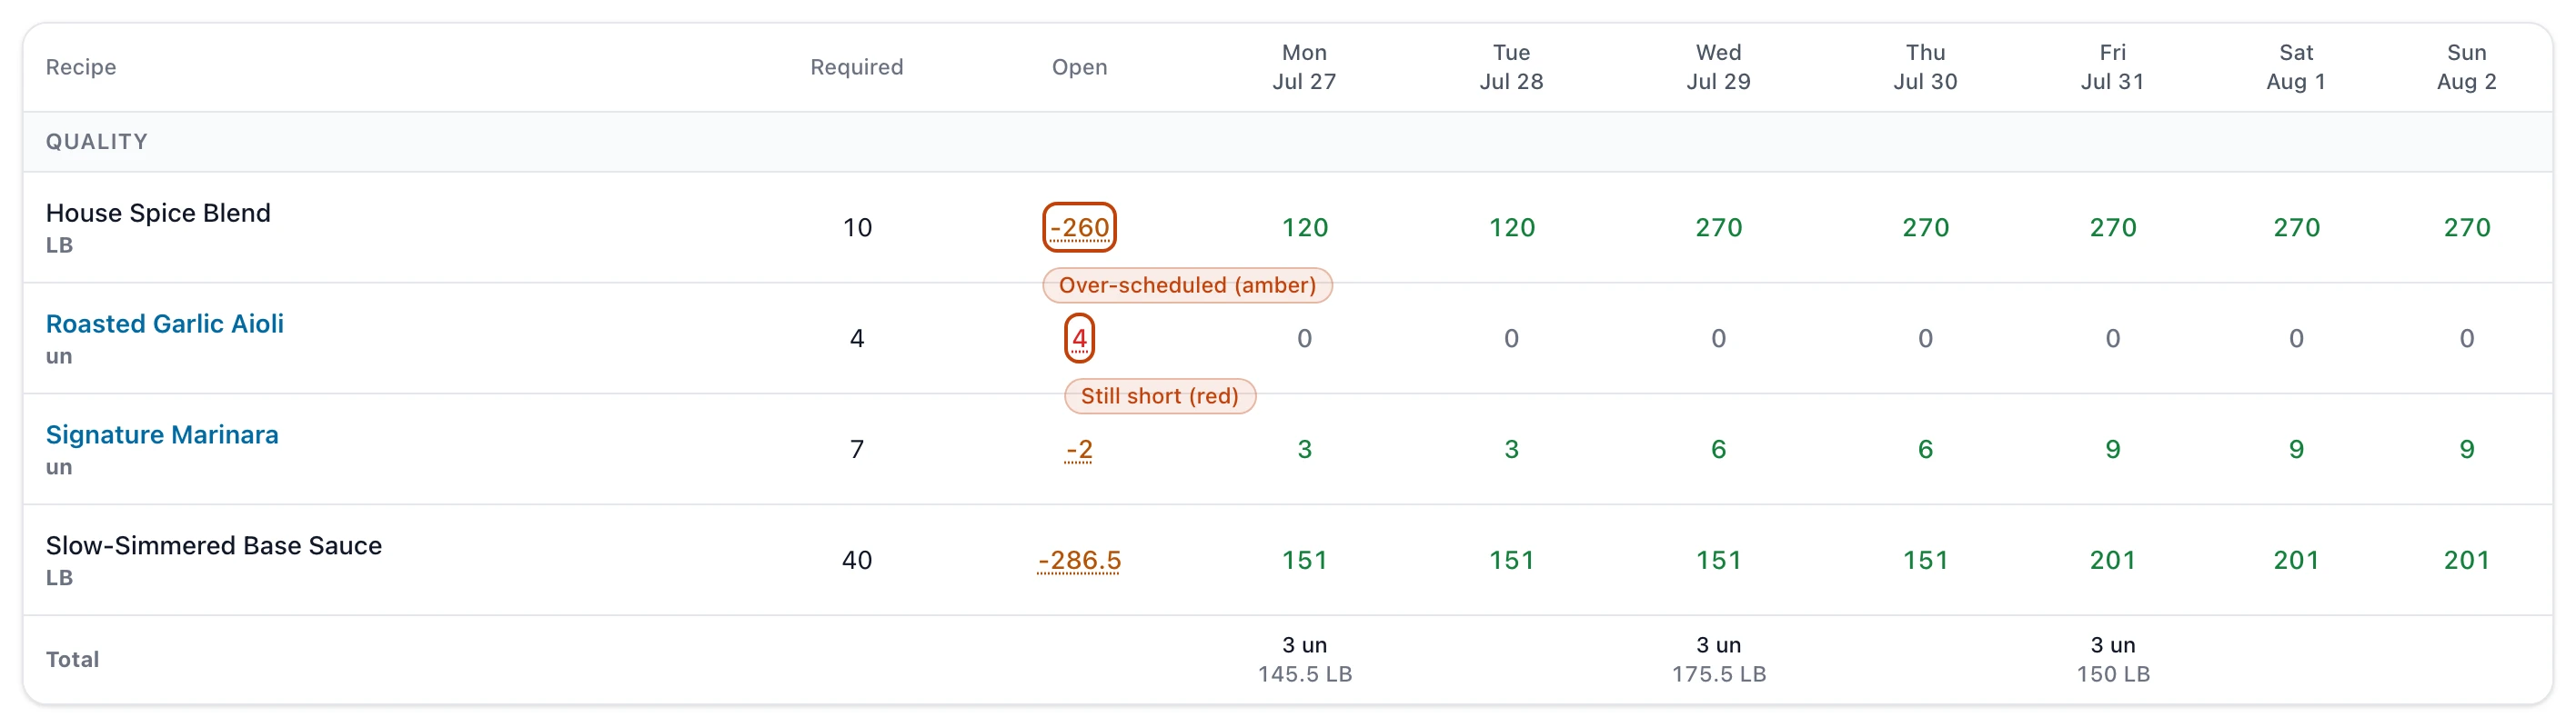The image size is (2576, 727).
Task: Click House Spice Blend's Monday value 120
Action: (1304, 228)
